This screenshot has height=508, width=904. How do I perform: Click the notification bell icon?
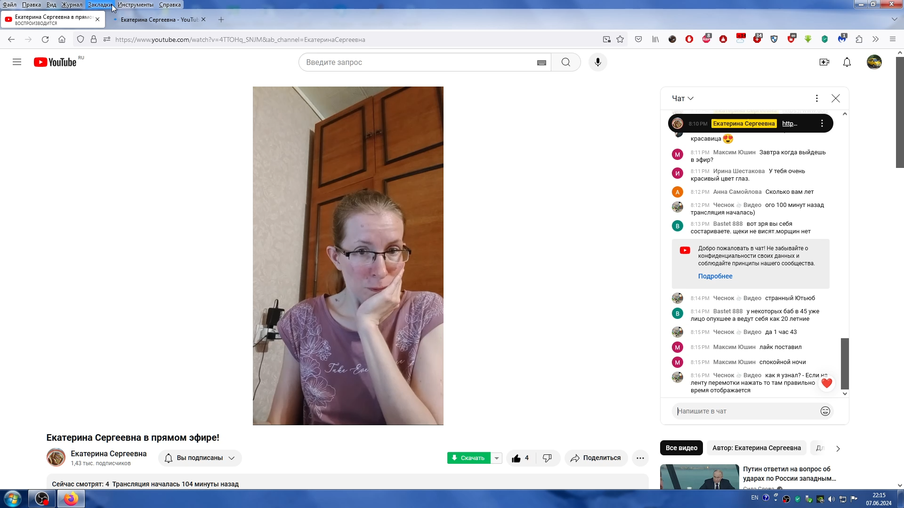847,62
